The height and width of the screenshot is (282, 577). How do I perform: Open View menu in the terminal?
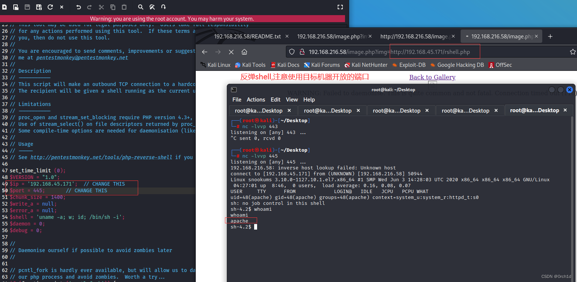(292, 100)
